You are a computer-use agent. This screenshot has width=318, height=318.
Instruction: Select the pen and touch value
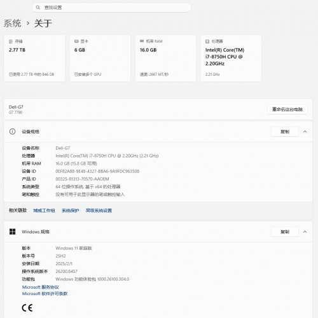point(90,195)
